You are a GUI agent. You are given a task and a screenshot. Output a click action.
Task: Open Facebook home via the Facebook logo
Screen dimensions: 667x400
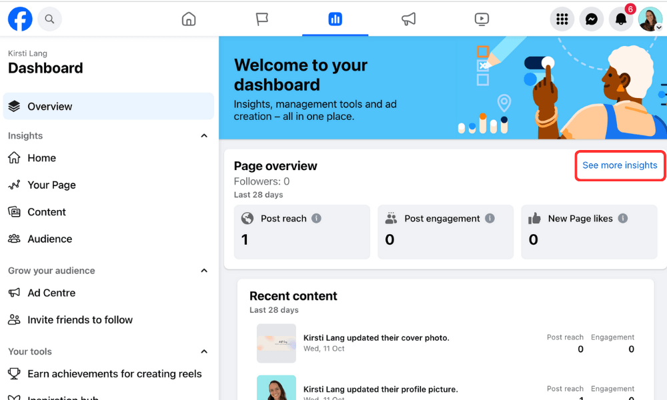click(19, 19)
